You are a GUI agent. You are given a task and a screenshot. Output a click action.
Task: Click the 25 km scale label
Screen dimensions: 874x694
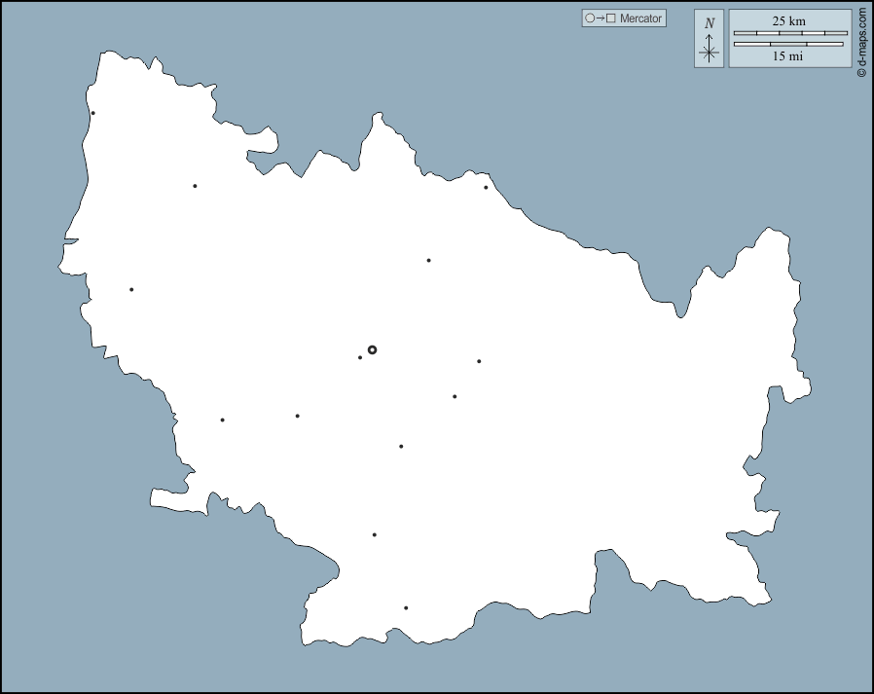pyautogui.click(x=789, y=20)
